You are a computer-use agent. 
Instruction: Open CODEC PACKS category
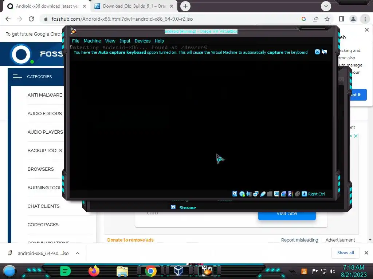(x=43, y=225)
